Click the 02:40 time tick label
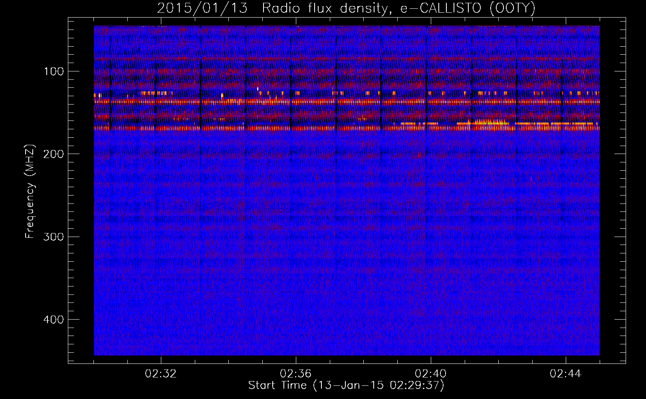This screenshot has height=399, width=646. pos(431,374)
